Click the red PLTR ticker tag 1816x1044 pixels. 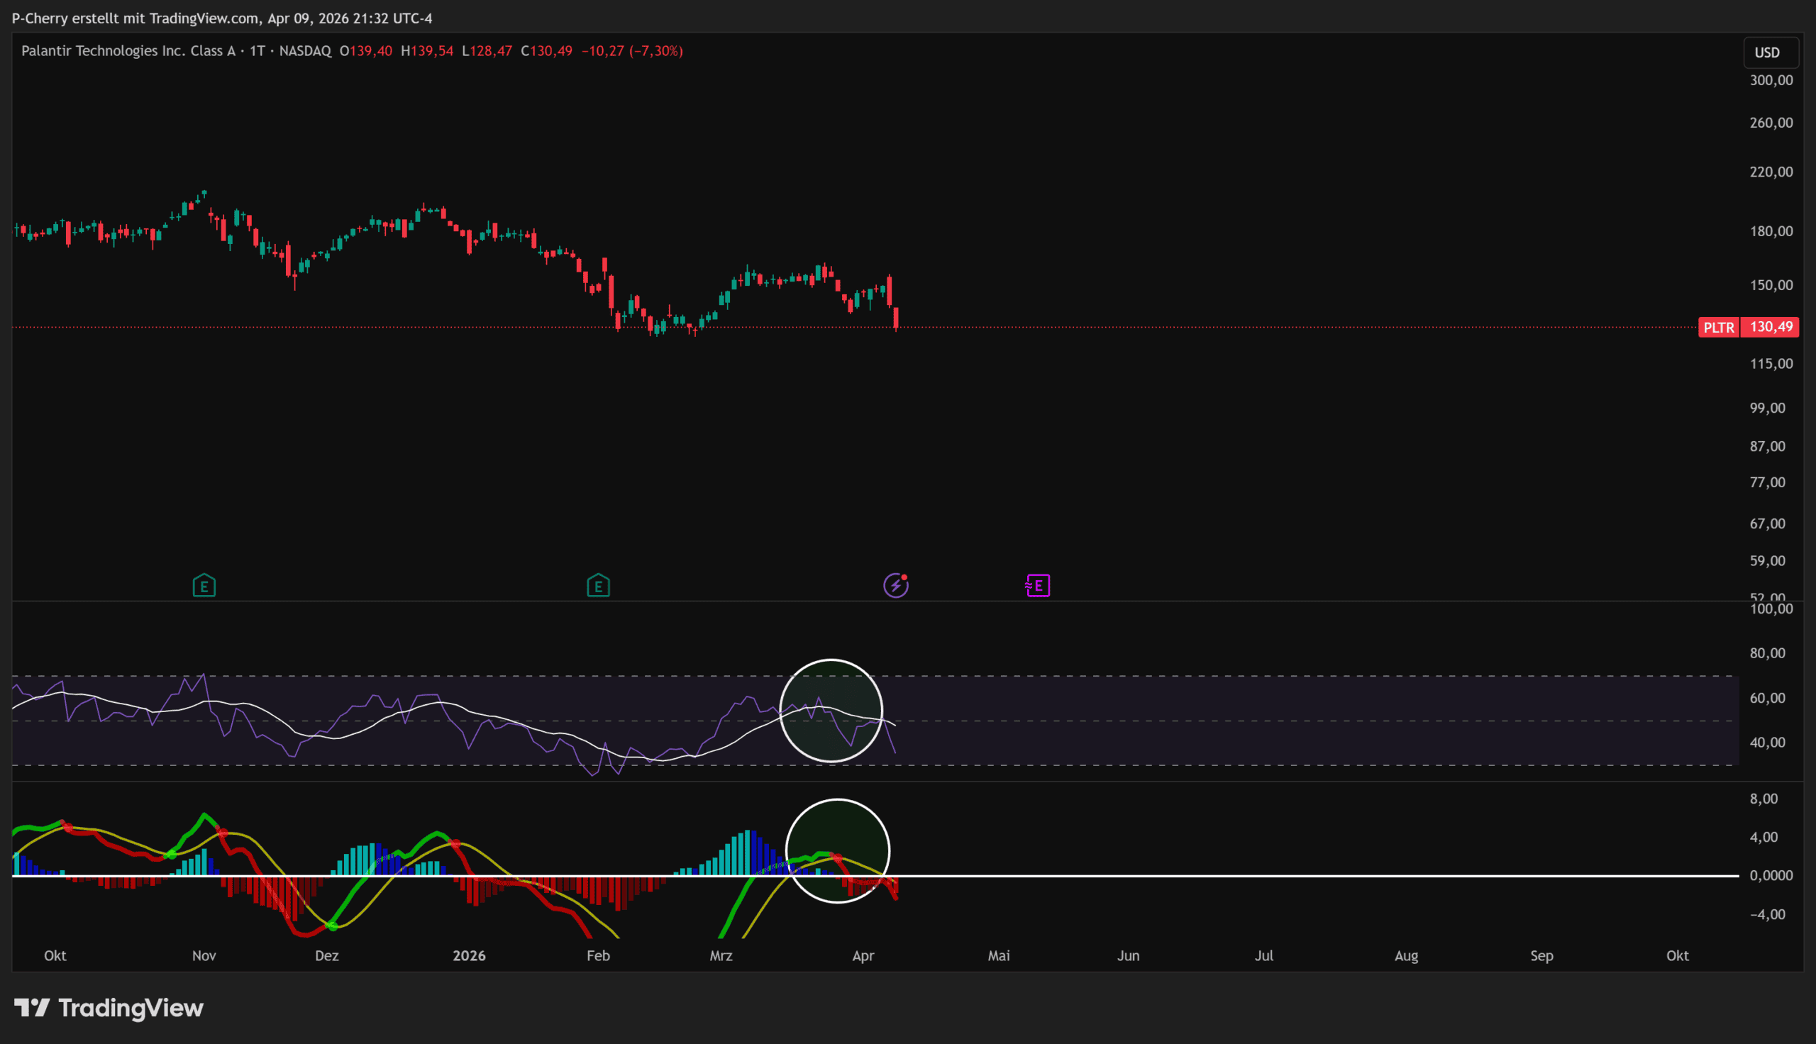pos(1718,328)
